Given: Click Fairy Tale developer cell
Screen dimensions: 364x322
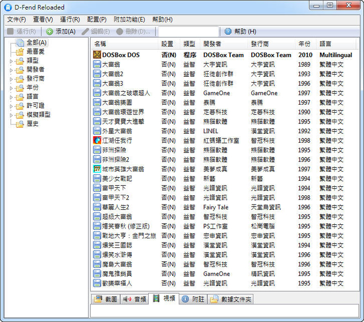Looking at the screenshot, I should [216, 207].
